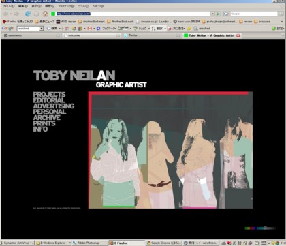This screenshot has height=246, width=286.
Task: Open the Firefox taskbar group dropdown
Action: point(144,243)
